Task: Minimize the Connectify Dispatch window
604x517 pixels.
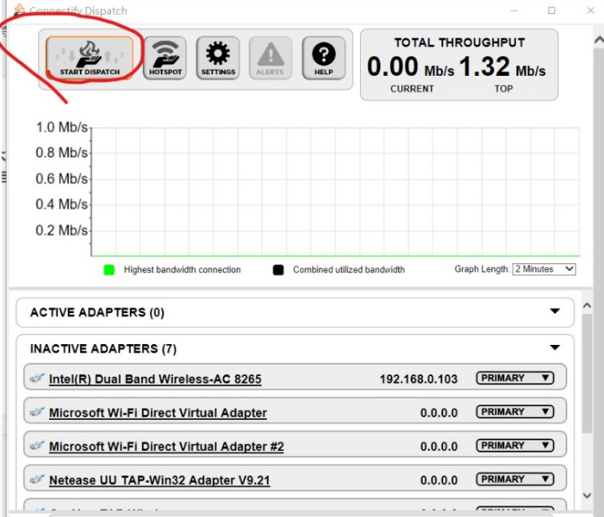Action: point(513,11)
